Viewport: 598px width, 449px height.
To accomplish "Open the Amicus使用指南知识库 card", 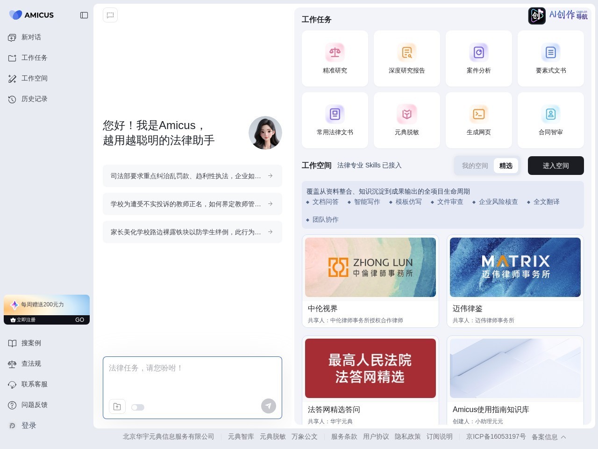I will (515, 380).
